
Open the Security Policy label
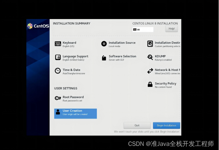[166, 83]
